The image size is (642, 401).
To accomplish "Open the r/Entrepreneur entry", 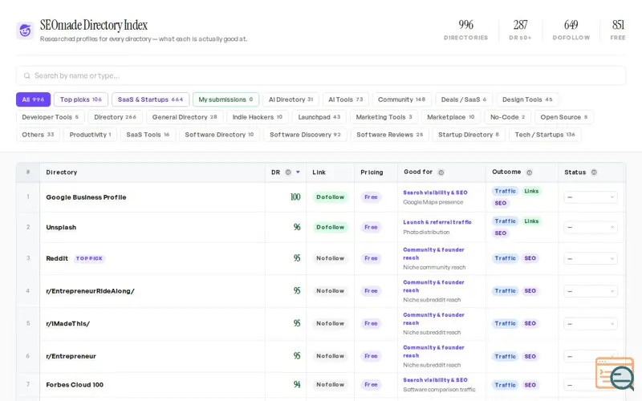I will pos(71,356).
